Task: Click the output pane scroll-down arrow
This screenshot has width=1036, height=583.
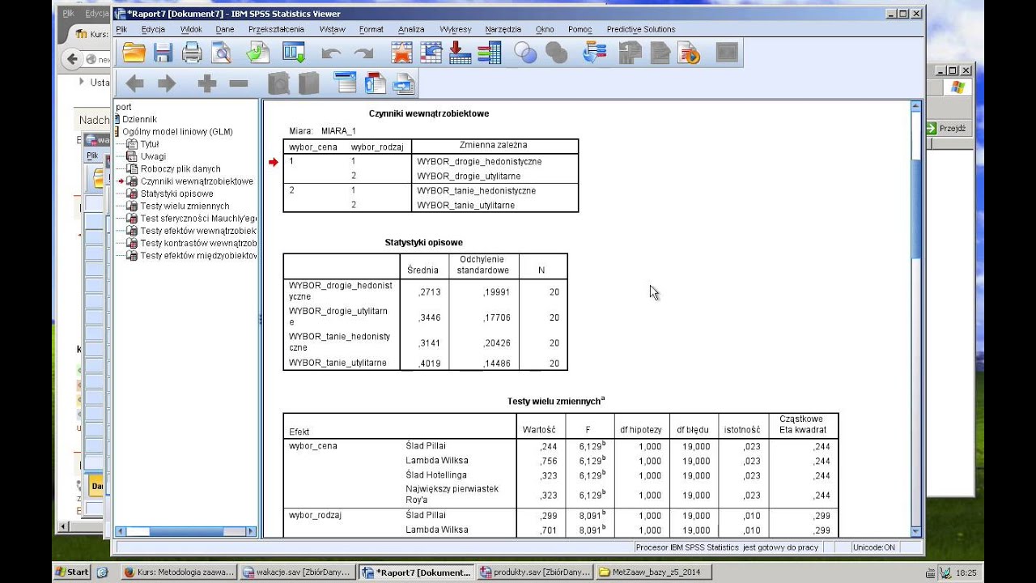Action: pyautogui.click(x=916, y=531)
